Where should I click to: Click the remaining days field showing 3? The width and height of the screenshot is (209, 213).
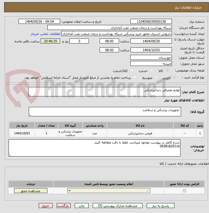click(x=79, y=41)
